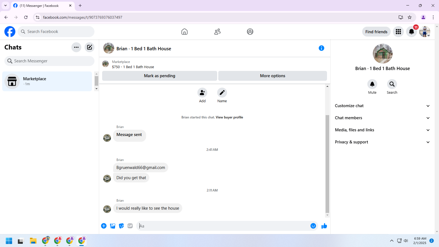Search in conversation magnifier icon
Viewport: 439px width, 247px height.
pos(392,84)
